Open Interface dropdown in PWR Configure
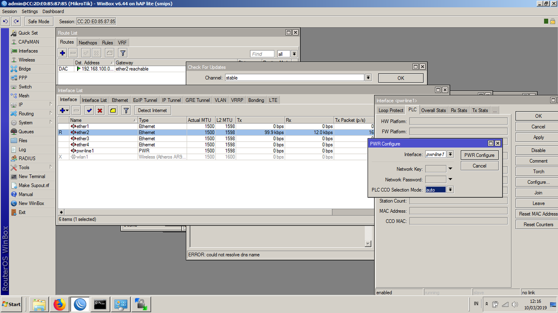The height and width of the screenshot is (313, 558). 450,154
